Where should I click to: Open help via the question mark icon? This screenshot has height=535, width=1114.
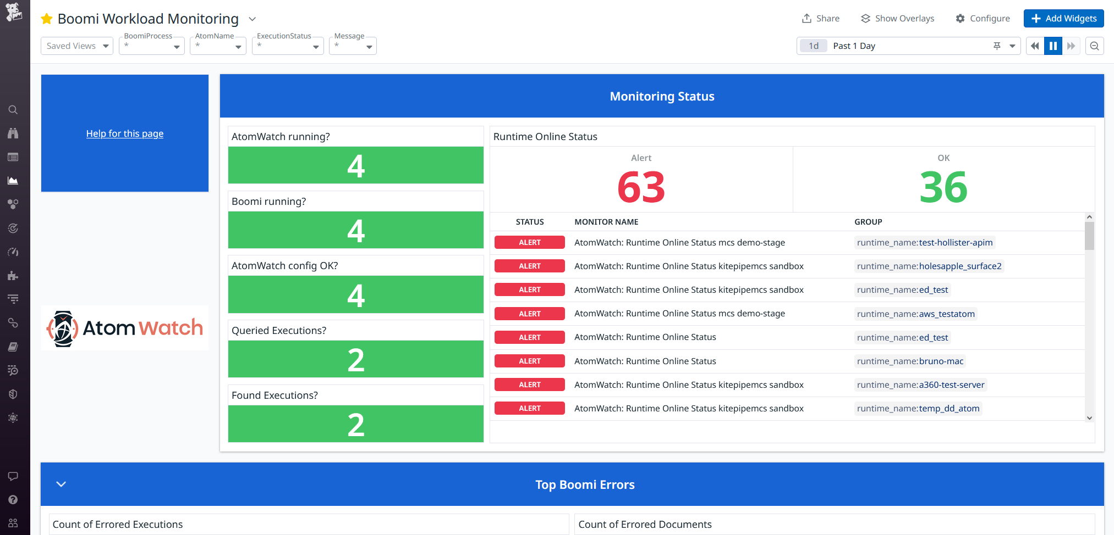(14, 499)
